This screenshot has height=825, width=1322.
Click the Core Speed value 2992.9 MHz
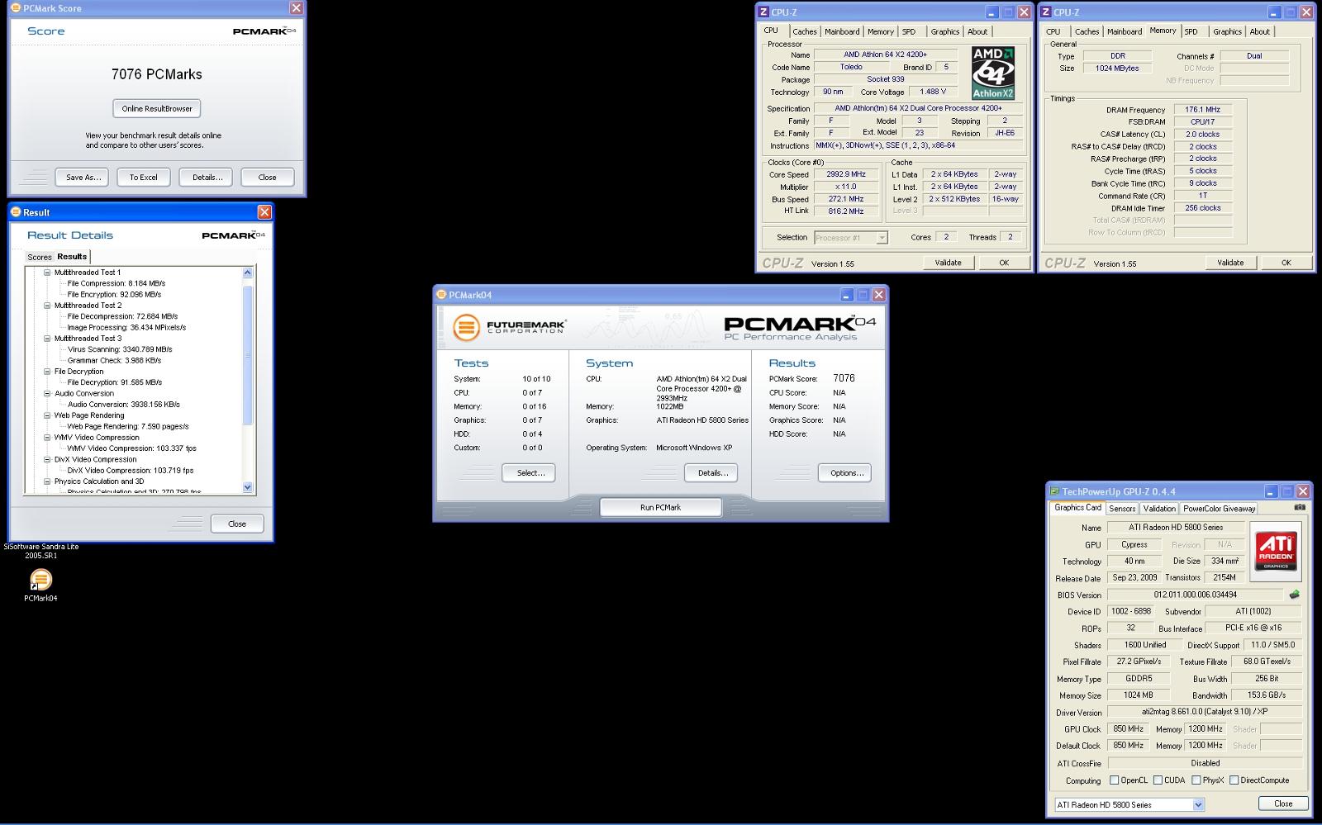coord(846,174)
